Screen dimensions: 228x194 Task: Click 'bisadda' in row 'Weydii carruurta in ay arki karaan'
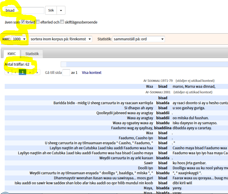(163, 158)
